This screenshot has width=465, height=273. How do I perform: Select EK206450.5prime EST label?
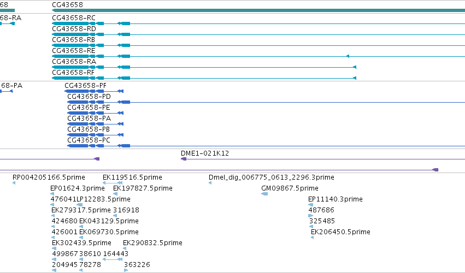coord(340,232)
